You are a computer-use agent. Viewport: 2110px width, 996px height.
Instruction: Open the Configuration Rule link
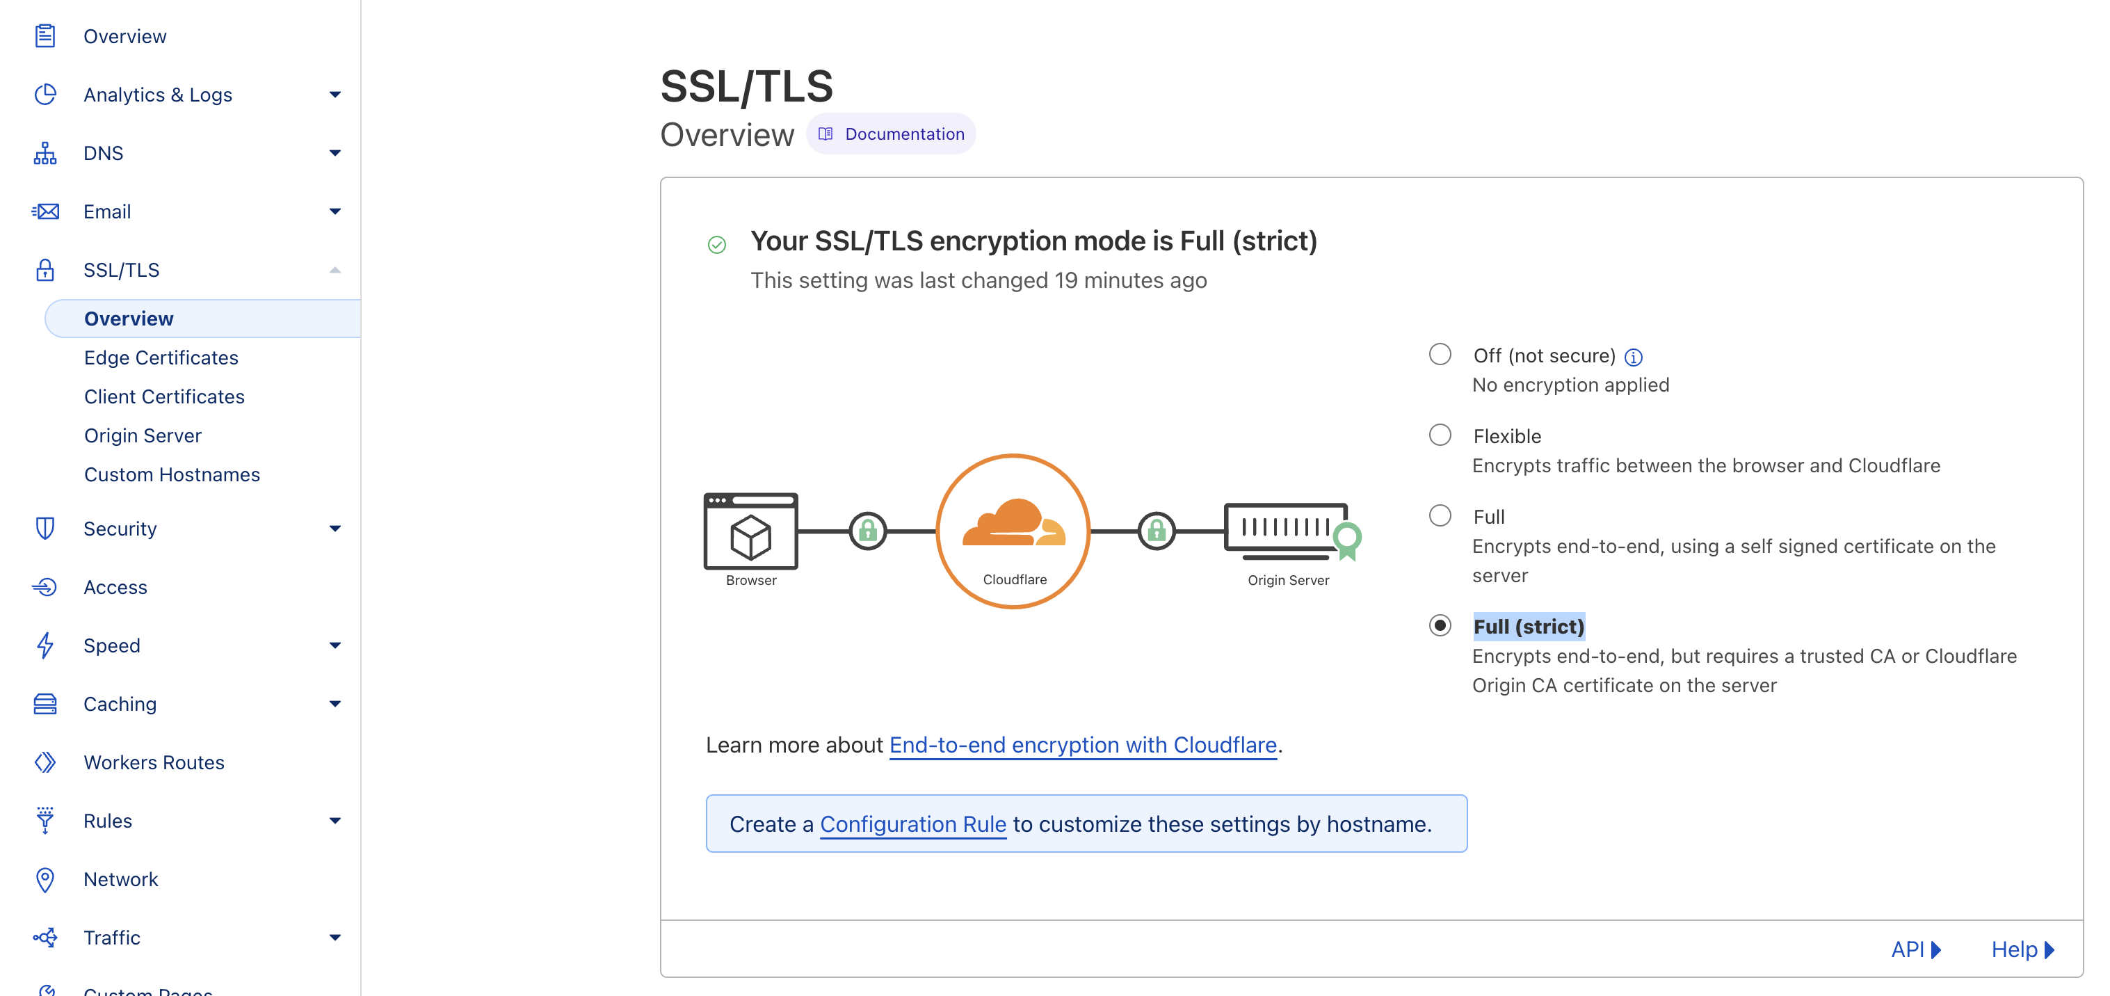tap(912, 824)
